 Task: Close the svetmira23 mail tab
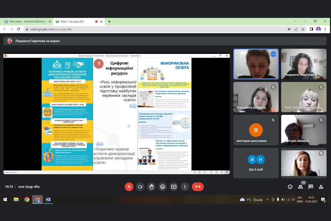coord(50,22)
